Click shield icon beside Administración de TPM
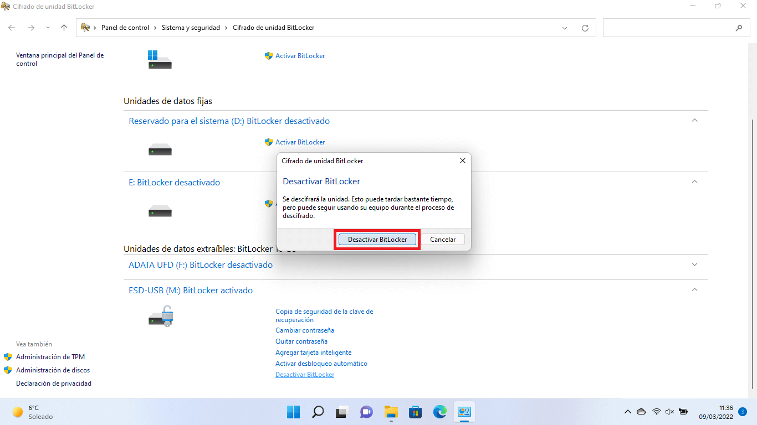The image size is (757, 425). coord(8,357)
